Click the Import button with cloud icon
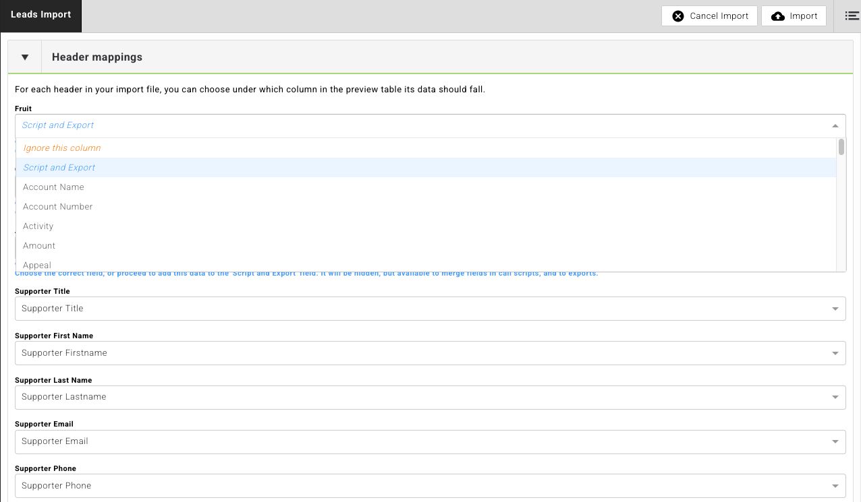861x502 pixels. (794, 16)
